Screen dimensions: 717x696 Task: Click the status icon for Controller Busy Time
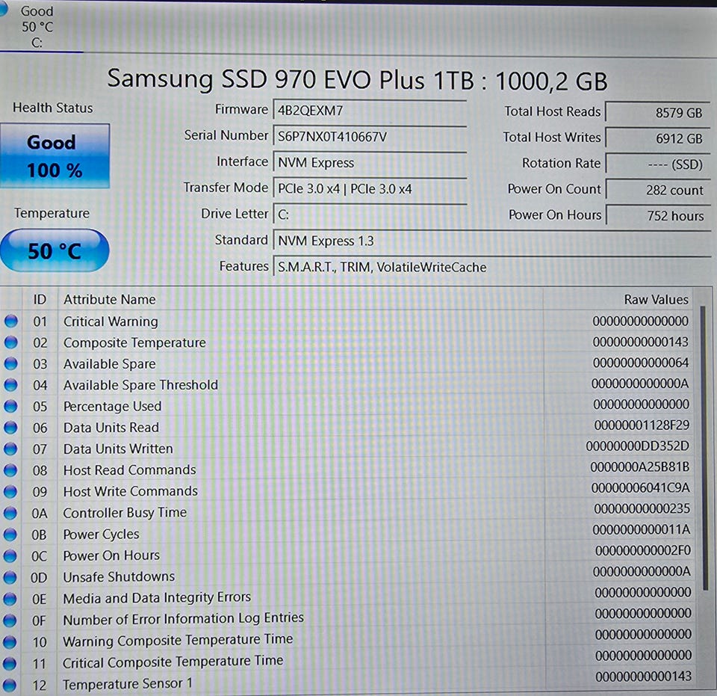click(x=10, y=513)
